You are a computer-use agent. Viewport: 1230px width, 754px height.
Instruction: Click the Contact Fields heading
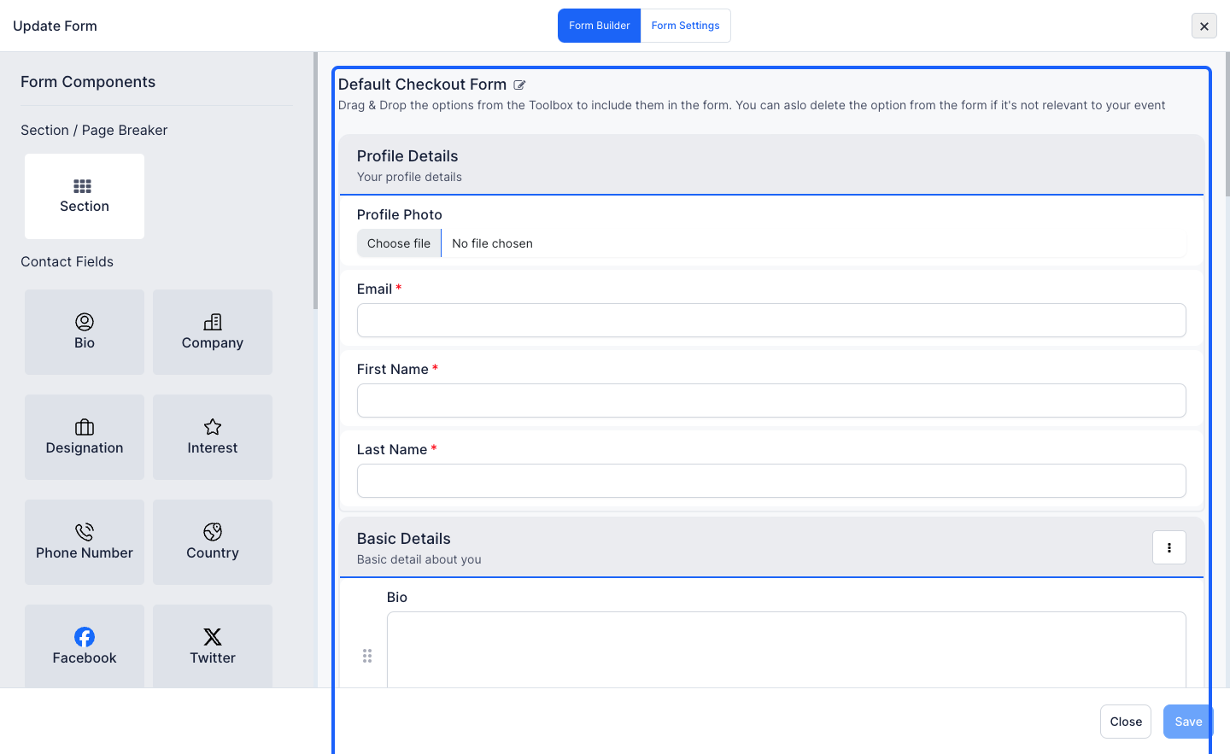point(67,262)
